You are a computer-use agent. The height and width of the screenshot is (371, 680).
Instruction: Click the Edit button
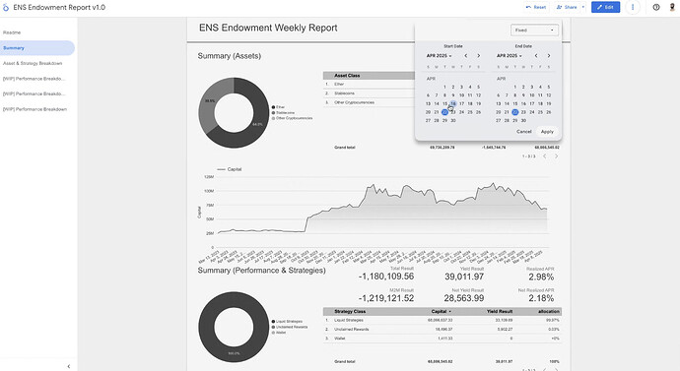(605, 7)
